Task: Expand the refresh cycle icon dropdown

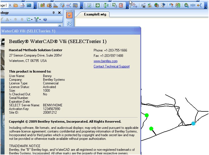Action: coord(32,20)
